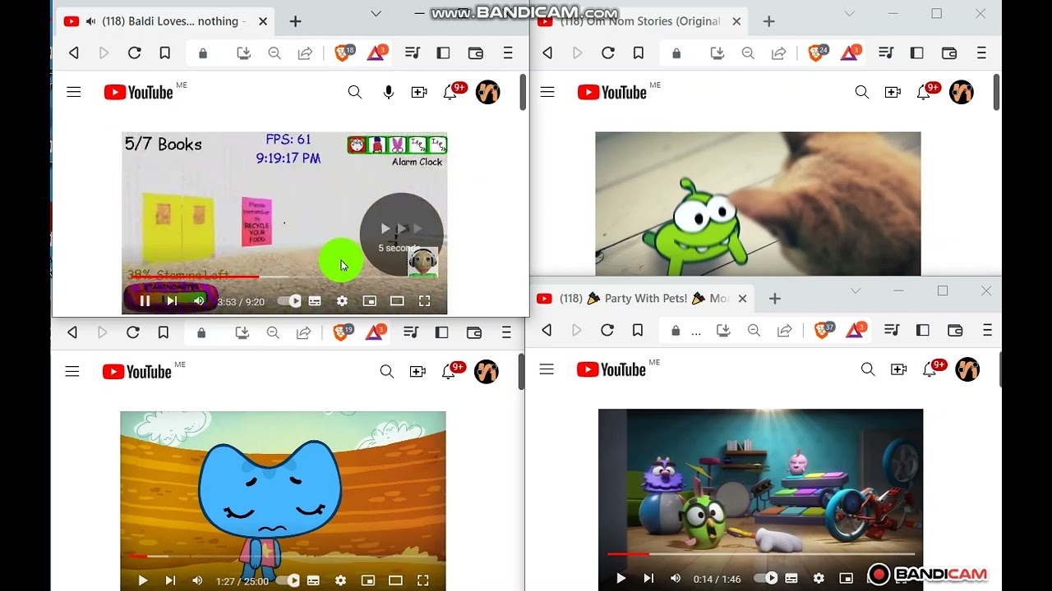Screen dimensions: 1052x591
Task: Open tab search chevron in Baldi window
Action: click(x=376, y=13)
